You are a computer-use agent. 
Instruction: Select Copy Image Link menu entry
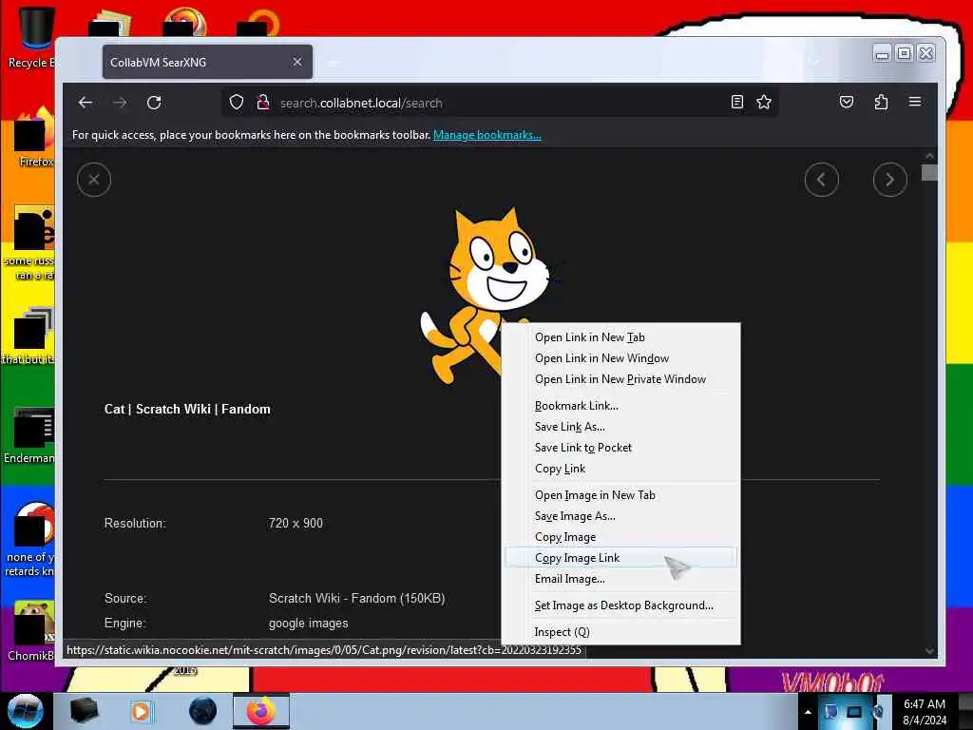tap(620, 558)
